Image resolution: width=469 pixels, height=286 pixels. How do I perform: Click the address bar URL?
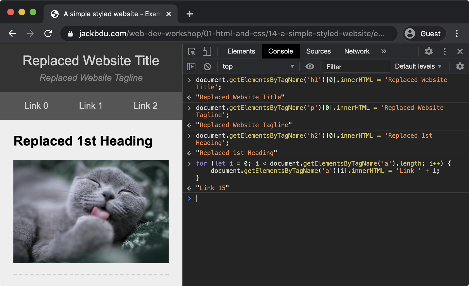231,34
